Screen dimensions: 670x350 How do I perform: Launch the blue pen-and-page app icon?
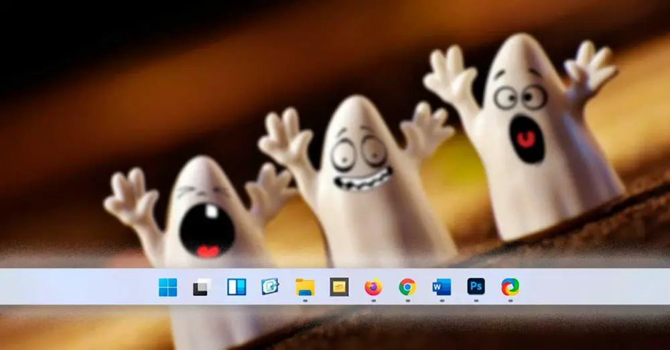click(271, 288)
